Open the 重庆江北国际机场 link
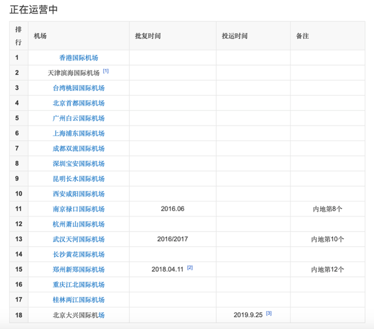374x329 pixels. [x=78, y=285]
